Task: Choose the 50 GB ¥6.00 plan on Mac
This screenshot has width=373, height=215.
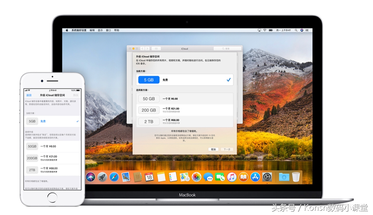Action: click(x=185, y=99)
